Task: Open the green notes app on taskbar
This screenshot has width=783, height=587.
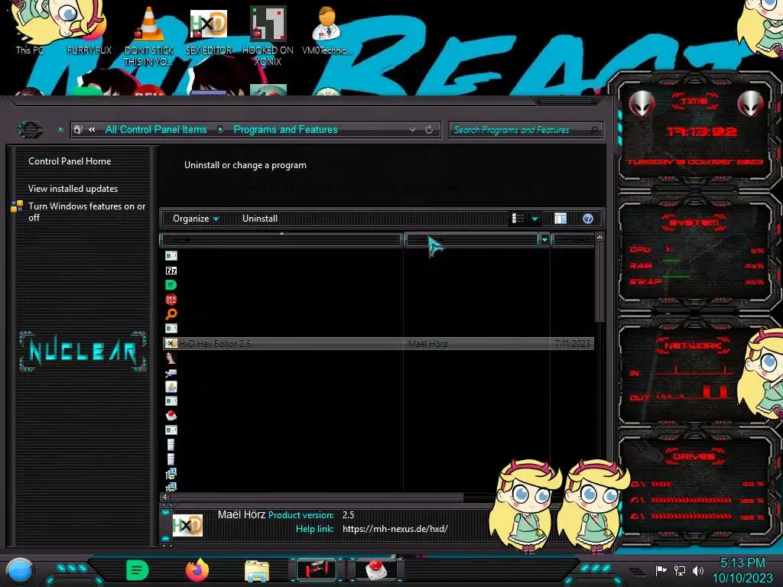Action: coord(138,570)
